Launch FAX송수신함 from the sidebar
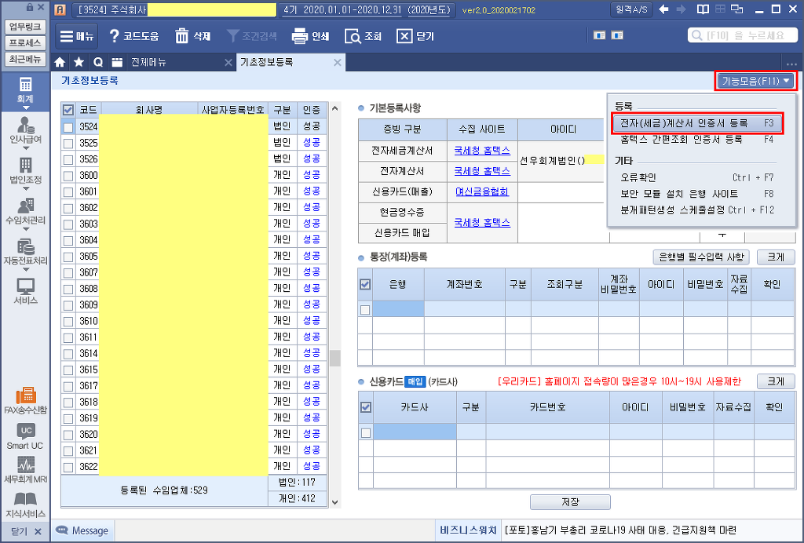The image size is (804, 543). [x=25, y=400]
